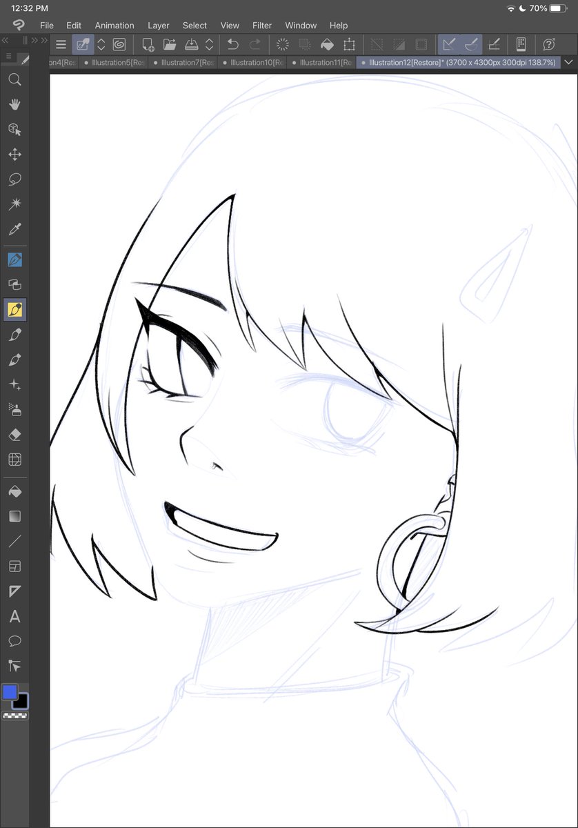
Task: Open the Animation menu
Action: (114, 26)
